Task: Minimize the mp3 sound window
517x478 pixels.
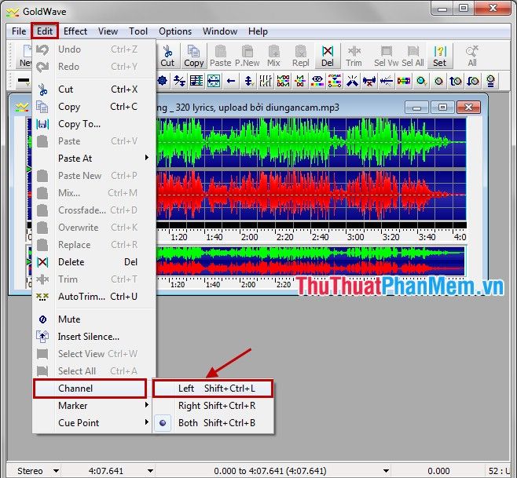Action: click(x=416, y=107)
